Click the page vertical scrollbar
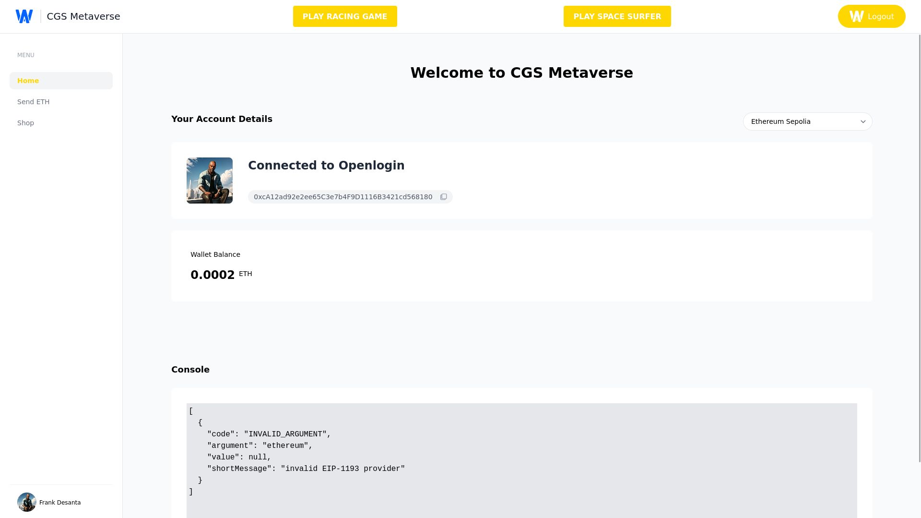The height and width of the screenshot is (518, 921). (919, 249)
